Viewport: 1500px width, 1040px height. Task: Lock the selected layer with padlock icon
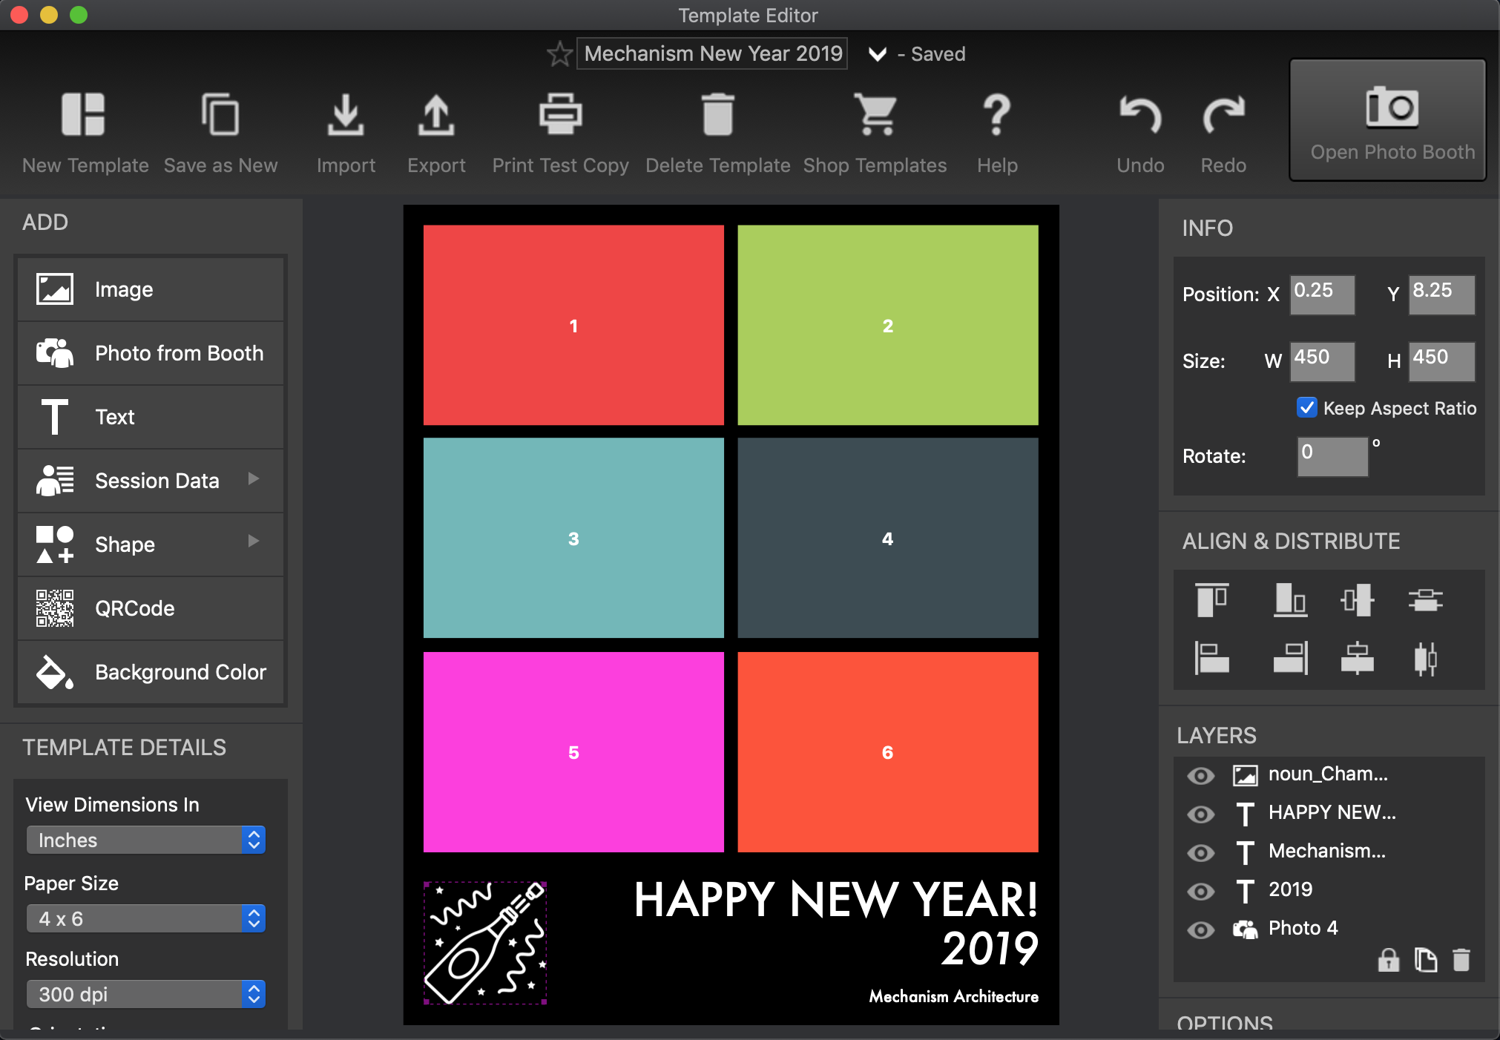[x=1388, y=960]
